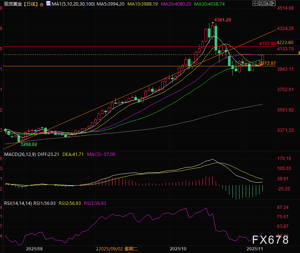300x253 pixels.
Task: Click the 4381.29 peak price label
Action: coord(223,20)
